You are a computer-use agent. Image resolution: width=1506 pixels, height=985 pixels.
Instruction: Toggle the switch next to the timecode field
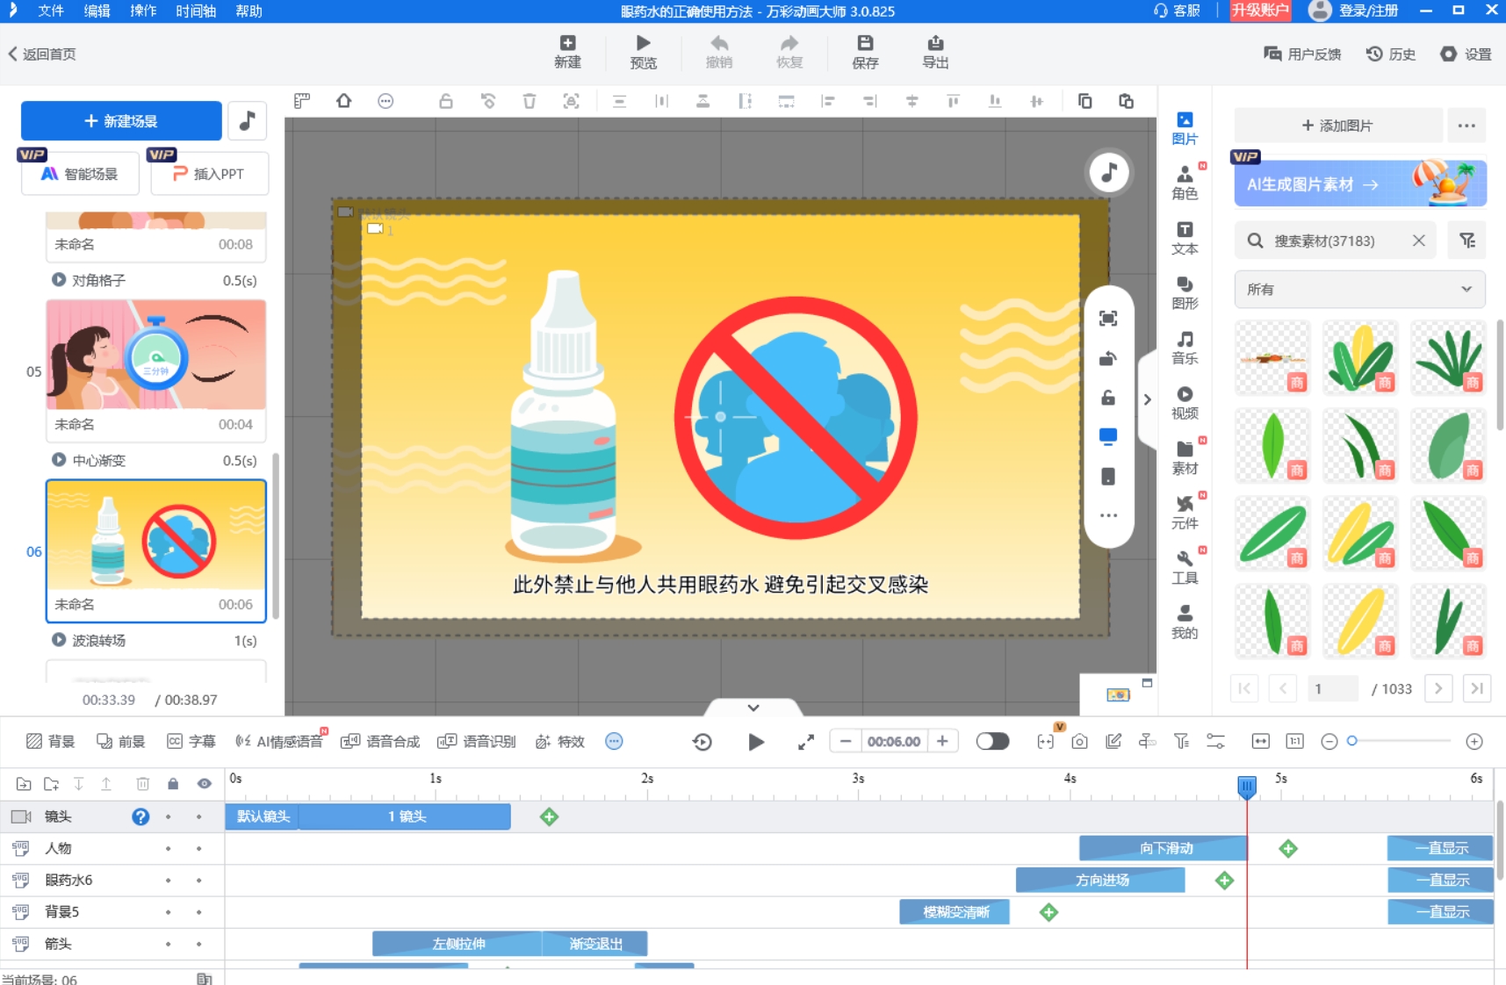click(992, 741)
